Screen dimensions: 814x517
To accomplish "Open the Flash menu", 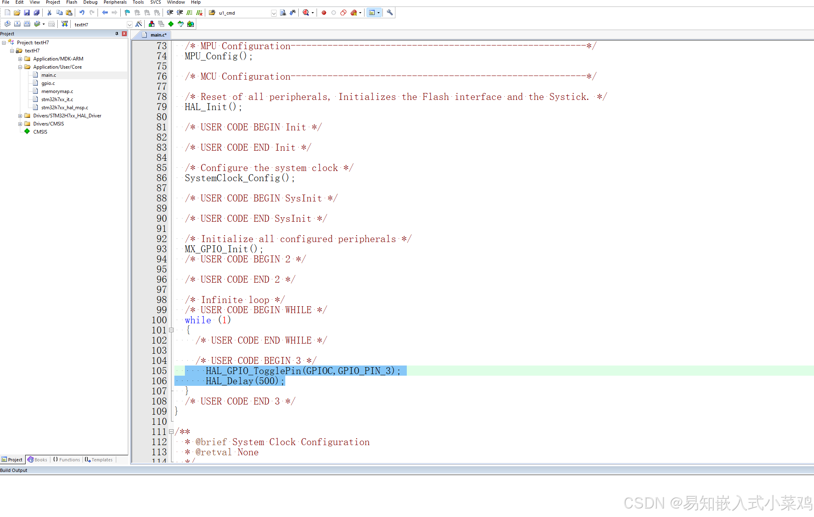I will (x=72, y=2).
